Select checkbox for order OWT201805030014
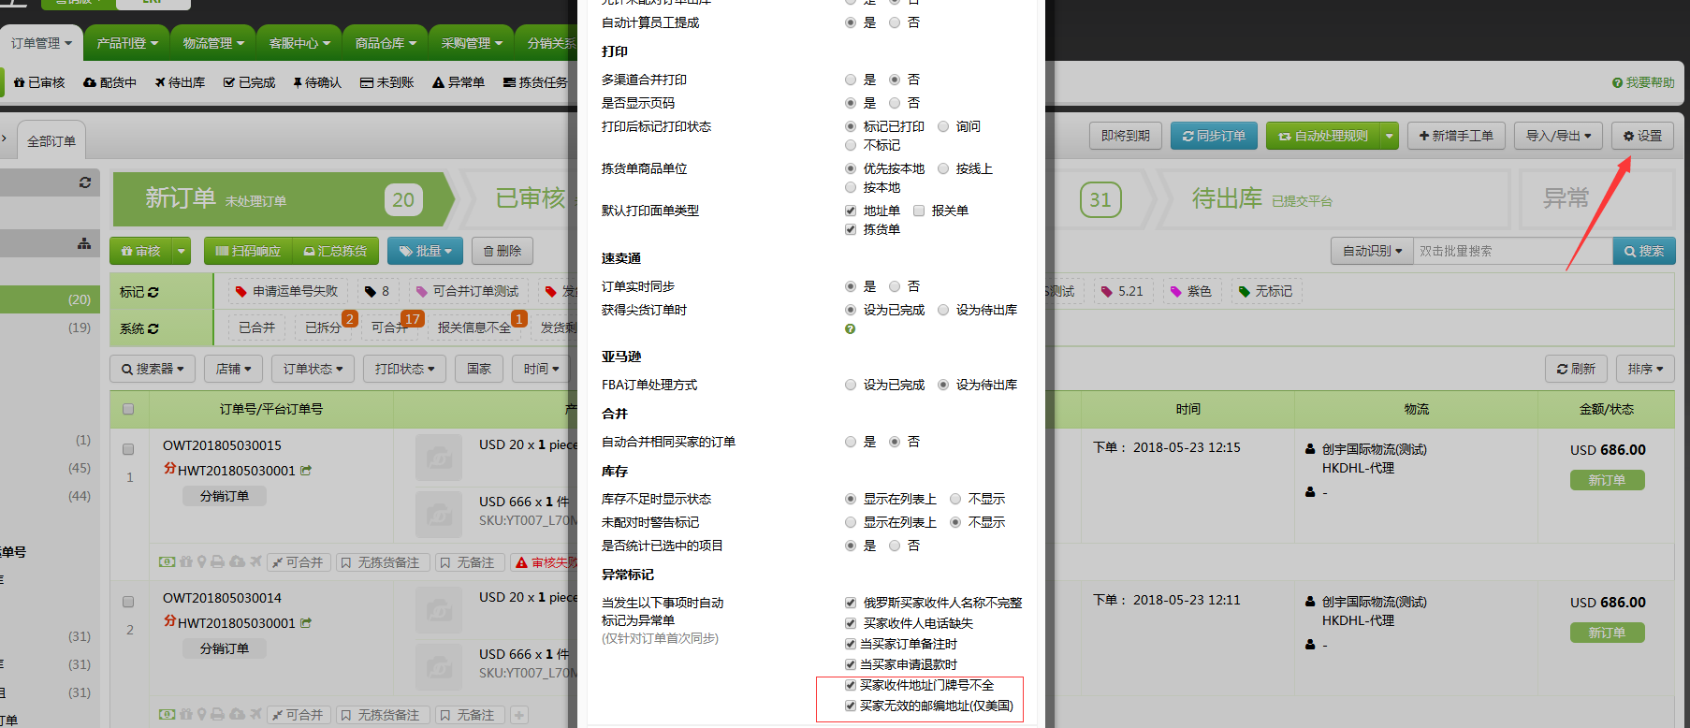This screenshot has height=728, width=1690. [128, 602]
